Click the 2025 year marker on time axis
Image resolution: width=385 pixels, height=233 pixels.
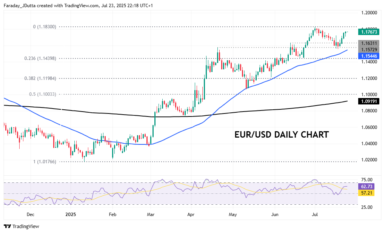71,215
